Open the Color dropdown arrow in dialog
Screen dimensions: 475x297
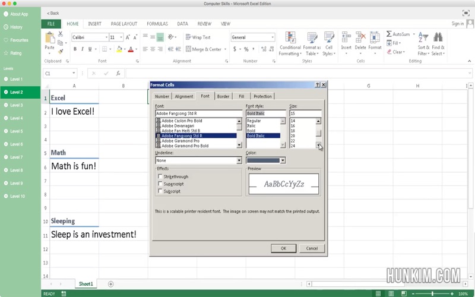coord(283,160)
